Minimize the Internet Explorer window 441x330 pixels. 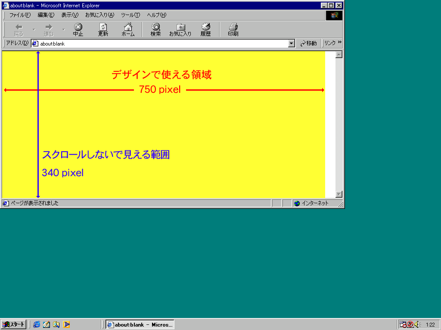[324, 5]
